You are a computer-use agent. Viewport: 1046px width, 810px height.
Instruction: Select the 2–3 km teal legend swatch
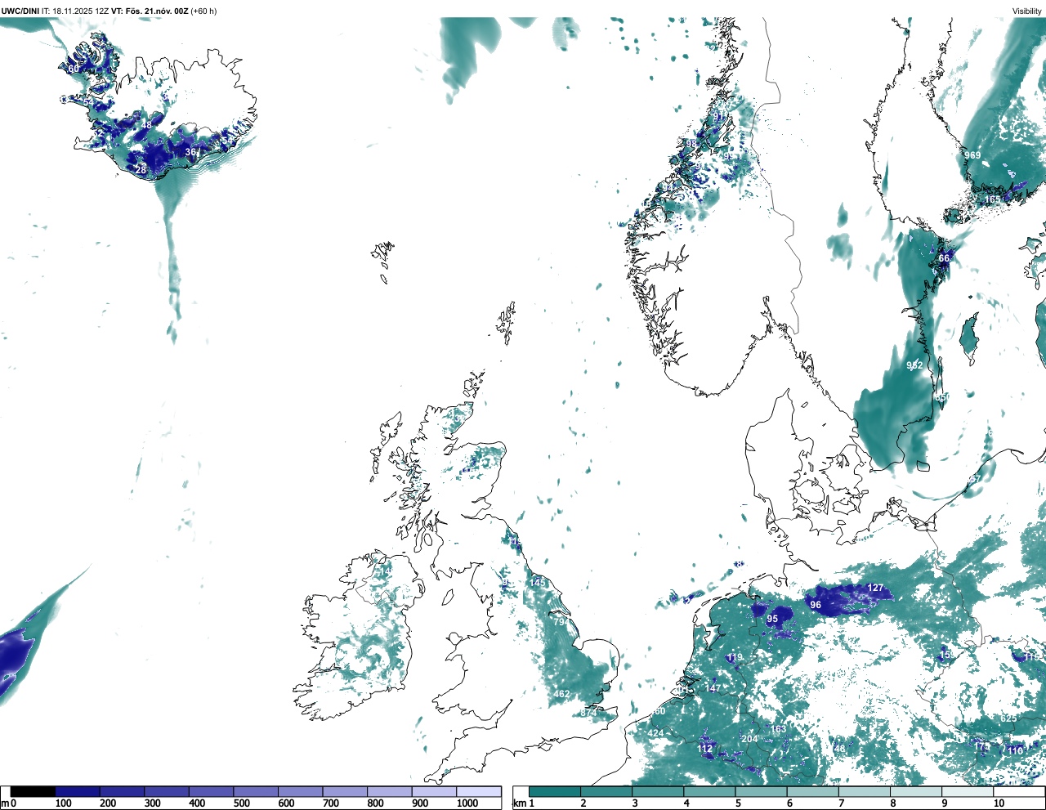click(x=606, y=791)
